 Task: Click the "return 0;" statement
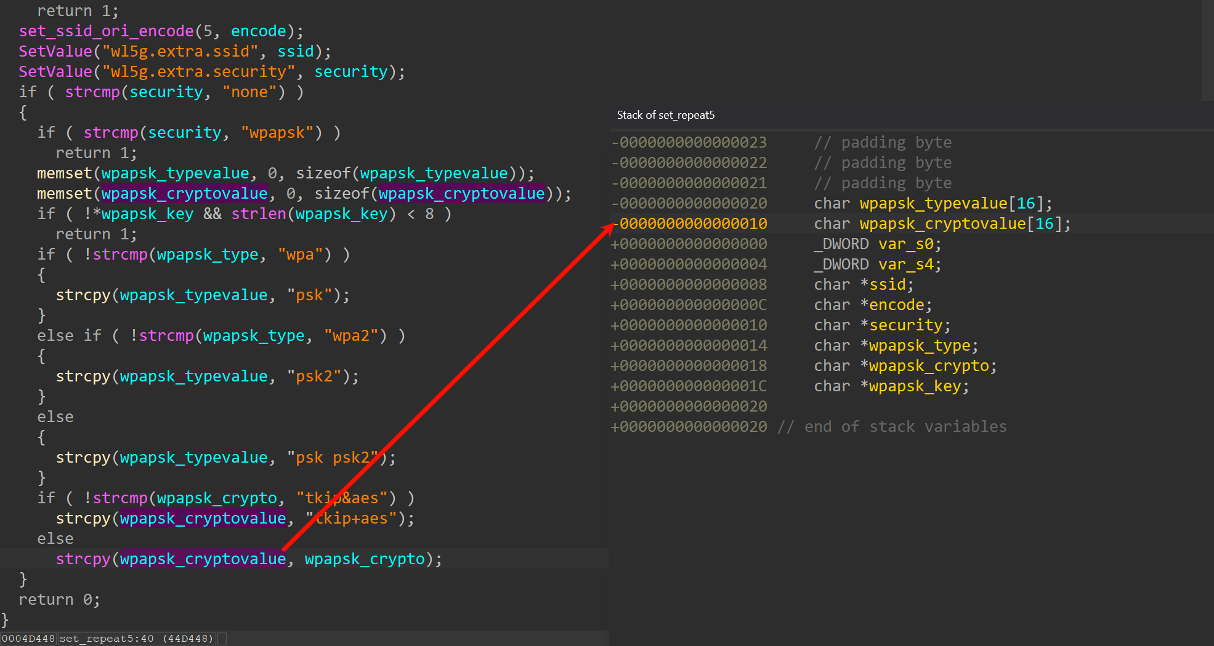pyautogui.click(x=59, y=599)
